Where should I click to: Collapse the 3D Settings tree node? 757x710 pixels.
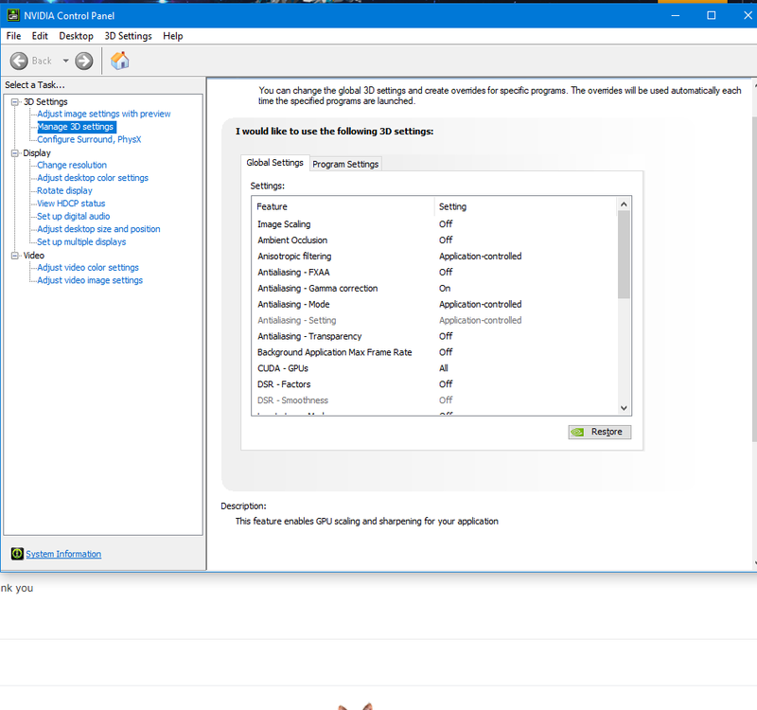[15, 102]
